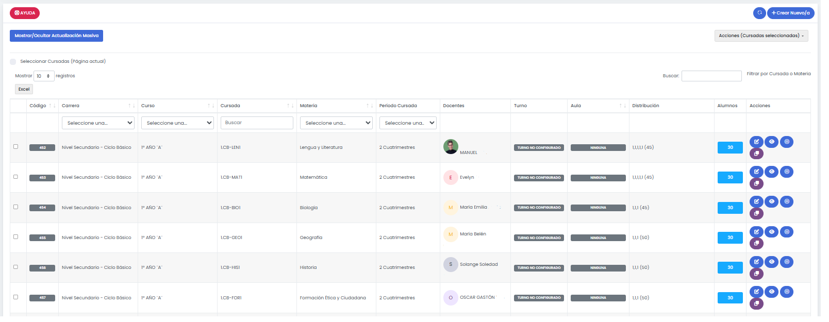Tick the checkbox for the row with código 452
This screenshot has height=322, width=829.
pyautogui.click(x=15, y=147)
